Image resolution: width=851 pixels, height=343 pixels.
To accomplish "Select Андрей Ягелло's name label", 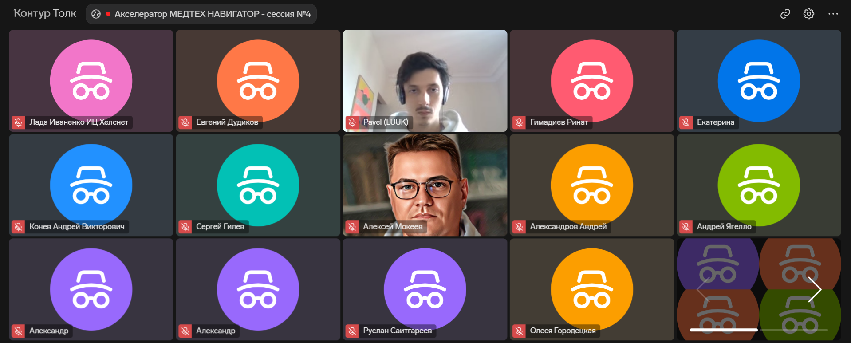I will pyautogui.click(x=724, y=227).
